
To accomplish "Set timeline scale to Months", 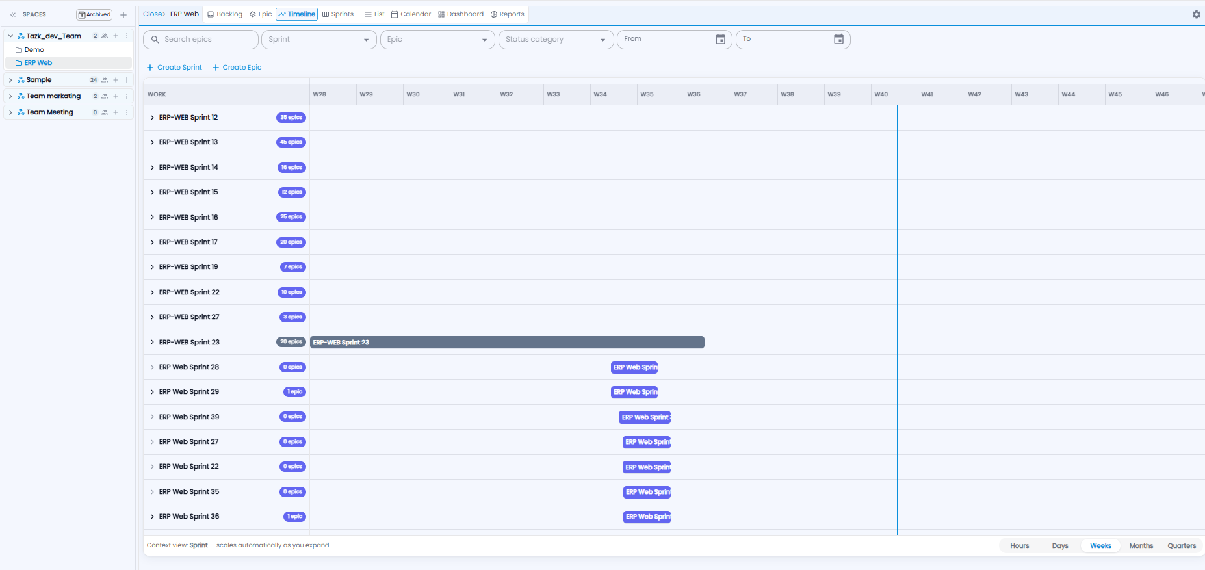I will click(x=1141, y=546).
